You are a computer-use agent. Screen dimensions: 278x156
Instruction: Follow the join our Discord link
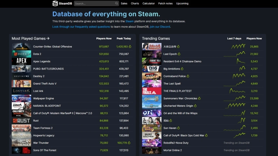coord(160,27)
